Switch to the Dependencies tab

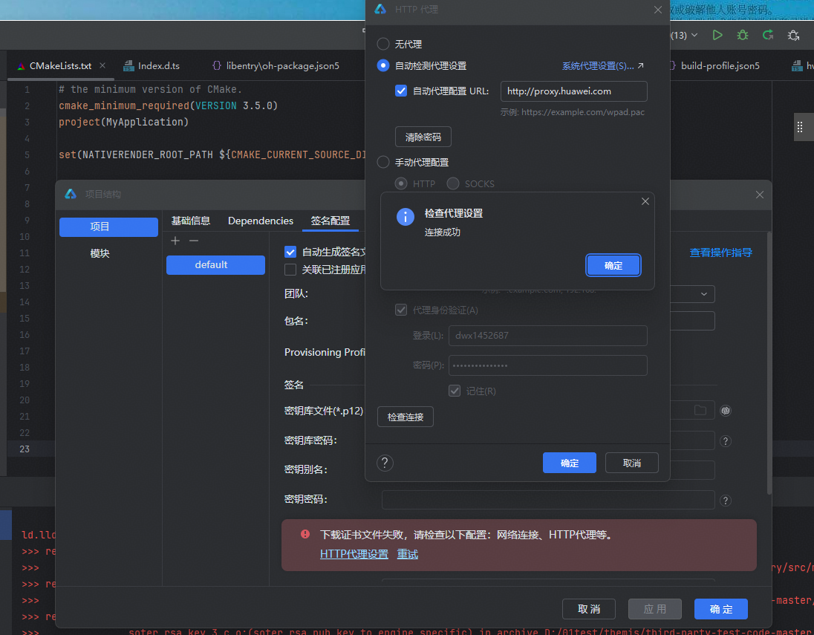(x=261, y=221)
